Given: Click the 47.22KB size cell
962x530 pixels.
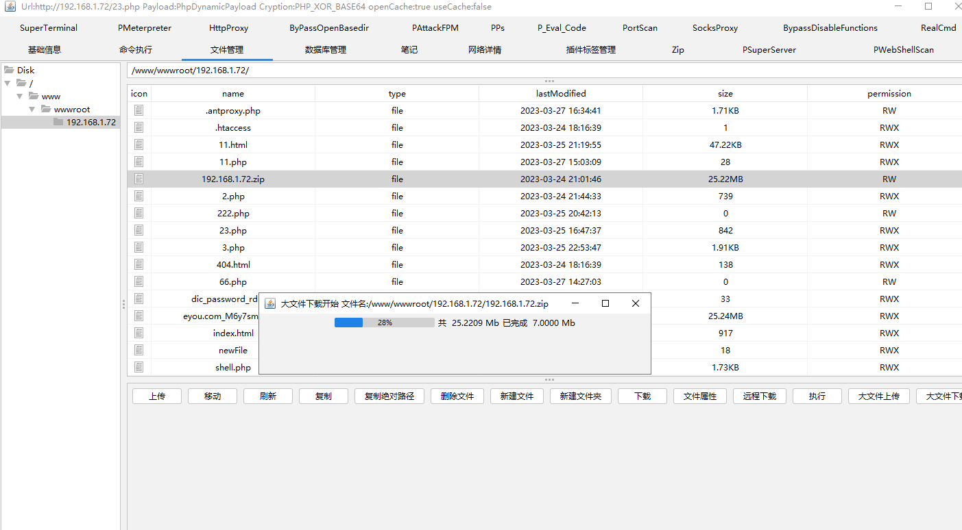Looking at the screenshot, I should pos(725,145).
